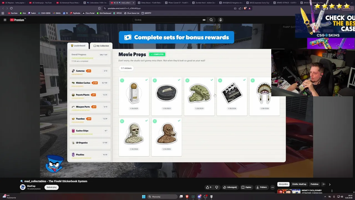
Task: Click the clapperboard sticker
Action: coord(232,93)
